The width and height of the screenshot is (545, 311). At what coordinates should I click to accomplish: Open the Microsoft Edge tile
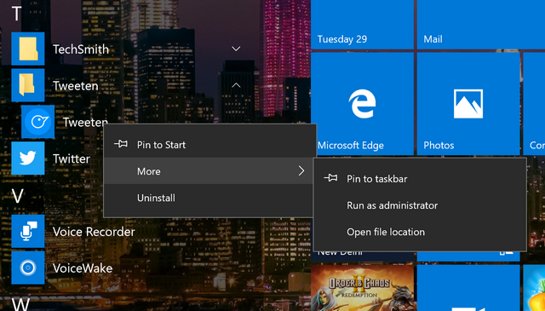tap(362, 104)
